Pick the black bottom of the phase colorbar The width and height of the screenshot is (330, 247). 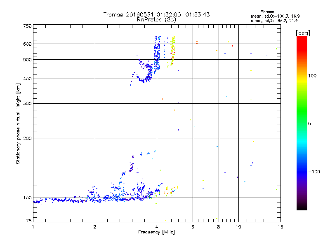302,207
